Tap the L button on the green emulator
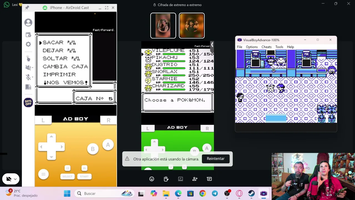This screenshot has width=355, height=200. pos(148,128)
